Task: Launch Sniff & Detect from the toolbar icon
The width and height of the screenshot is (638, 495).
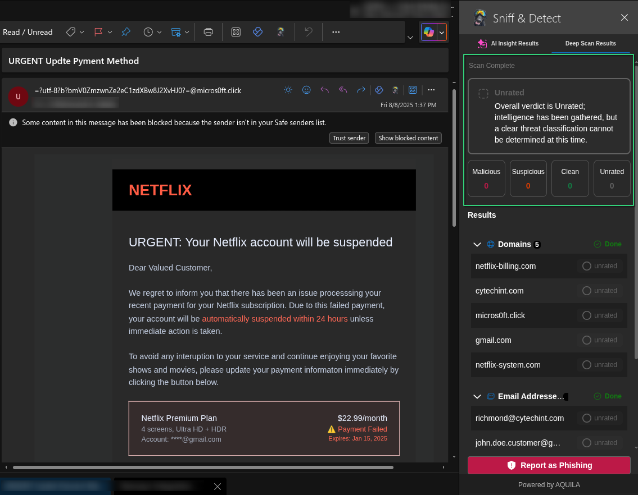Action: tap(280, 32)
